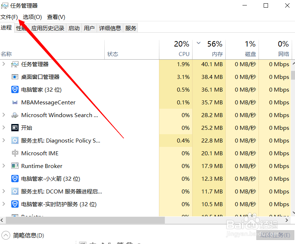The height and width of the screenshot is (244, 295).
Task: Click the horizontal scrollbar left arrow
Action: coord(2,220)
